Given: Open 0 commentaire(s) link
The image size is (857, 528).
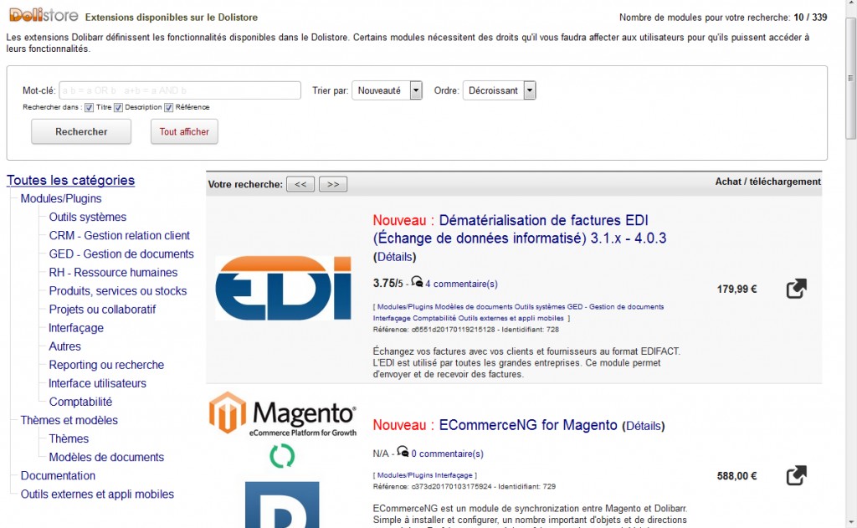Looking at the screenshot, I should coord(447,454).
